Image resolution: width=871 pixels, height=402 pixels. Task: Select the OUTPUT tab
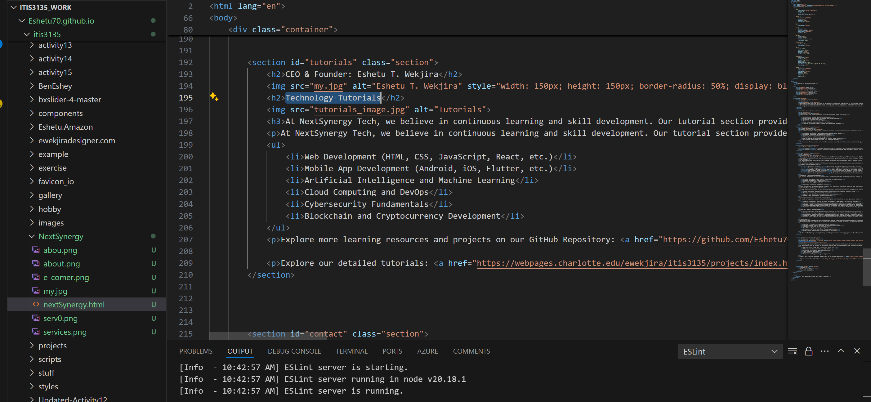[x=240, y=351]
